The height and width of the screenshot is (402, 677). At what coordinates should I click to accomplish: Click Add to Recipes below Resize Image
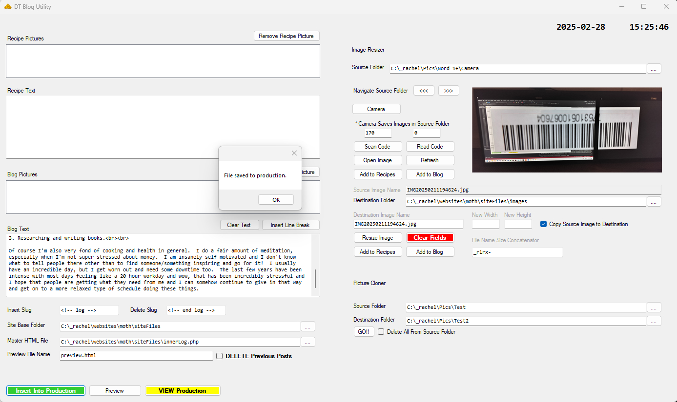378,252
